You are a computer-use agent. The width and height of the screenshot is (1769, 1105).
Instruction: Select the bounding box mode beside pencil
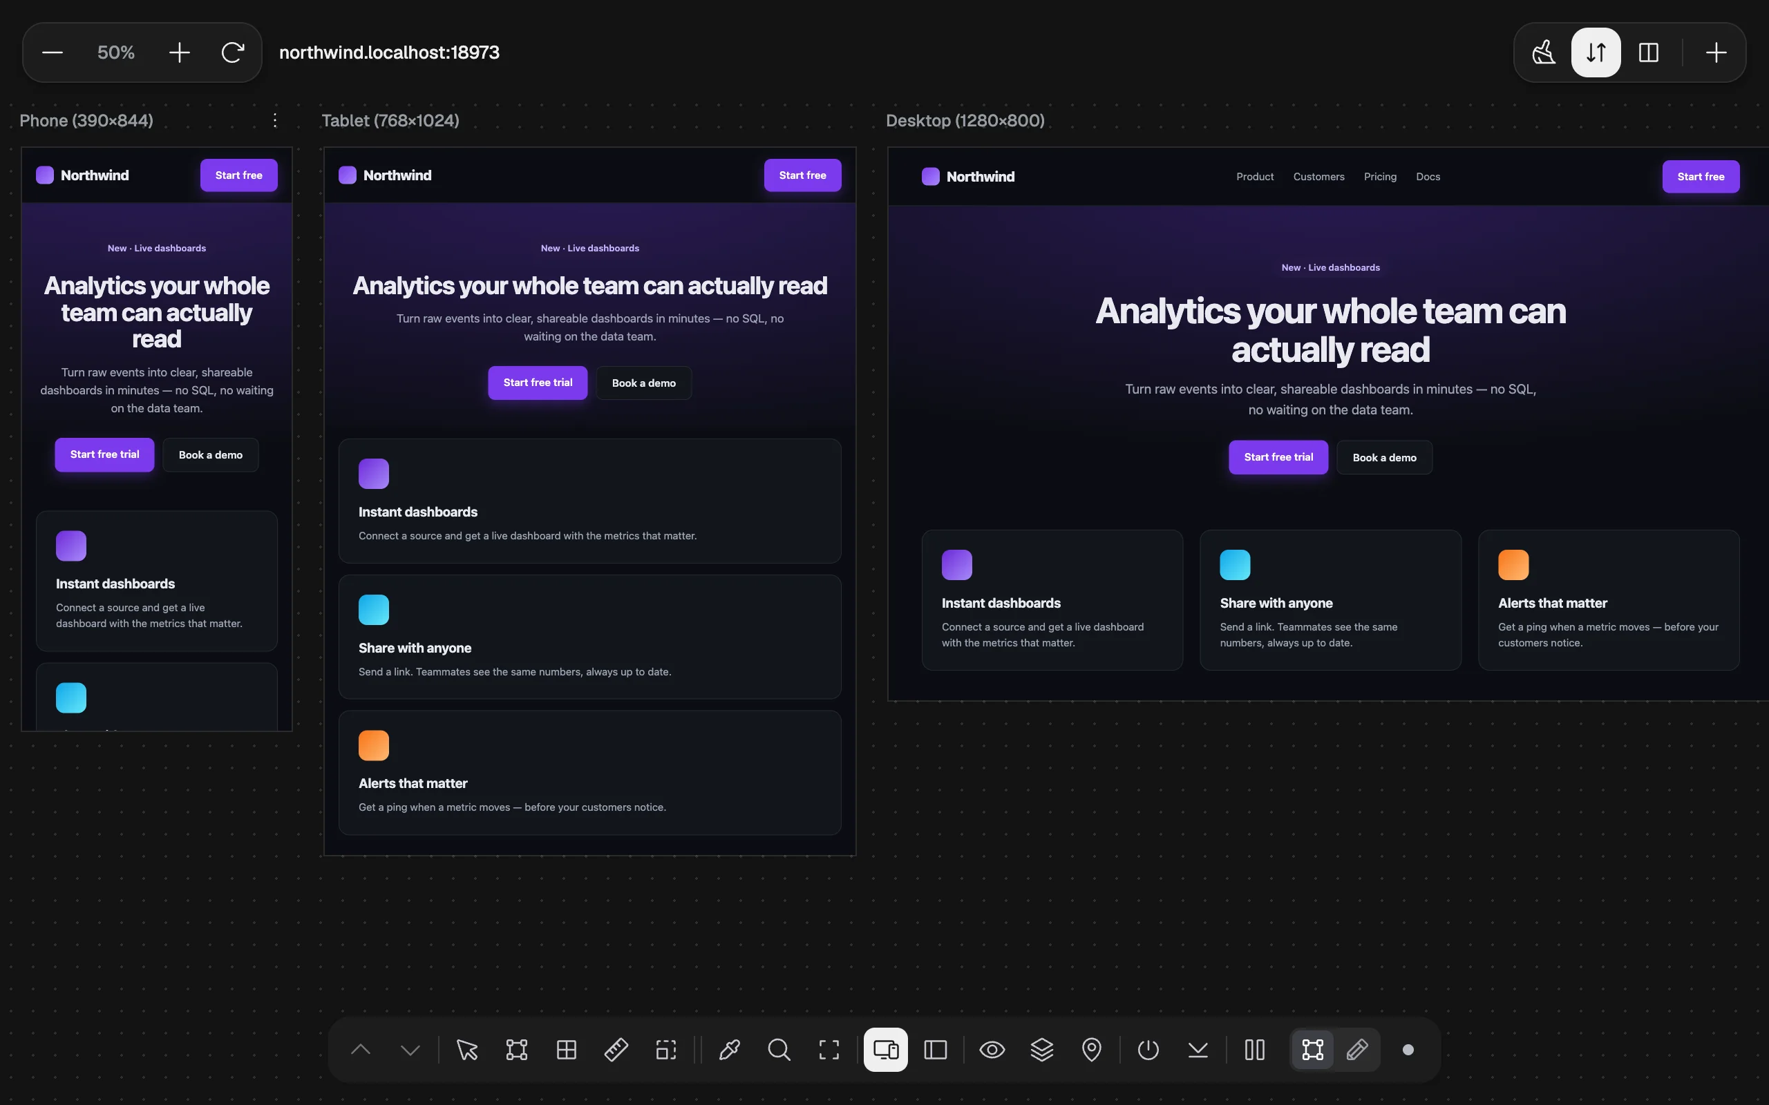point(1313,1050)
